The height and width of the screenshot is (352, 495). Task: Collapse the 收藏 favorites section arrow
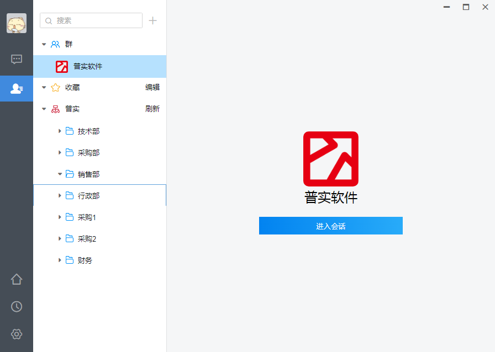tap(44, 87)
